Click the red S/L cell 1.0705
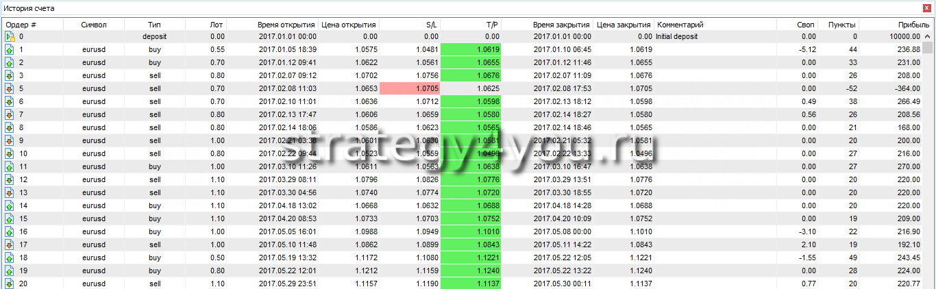This screenshot has width=936, height=289. pyautogui.click(x=410, y=88)
